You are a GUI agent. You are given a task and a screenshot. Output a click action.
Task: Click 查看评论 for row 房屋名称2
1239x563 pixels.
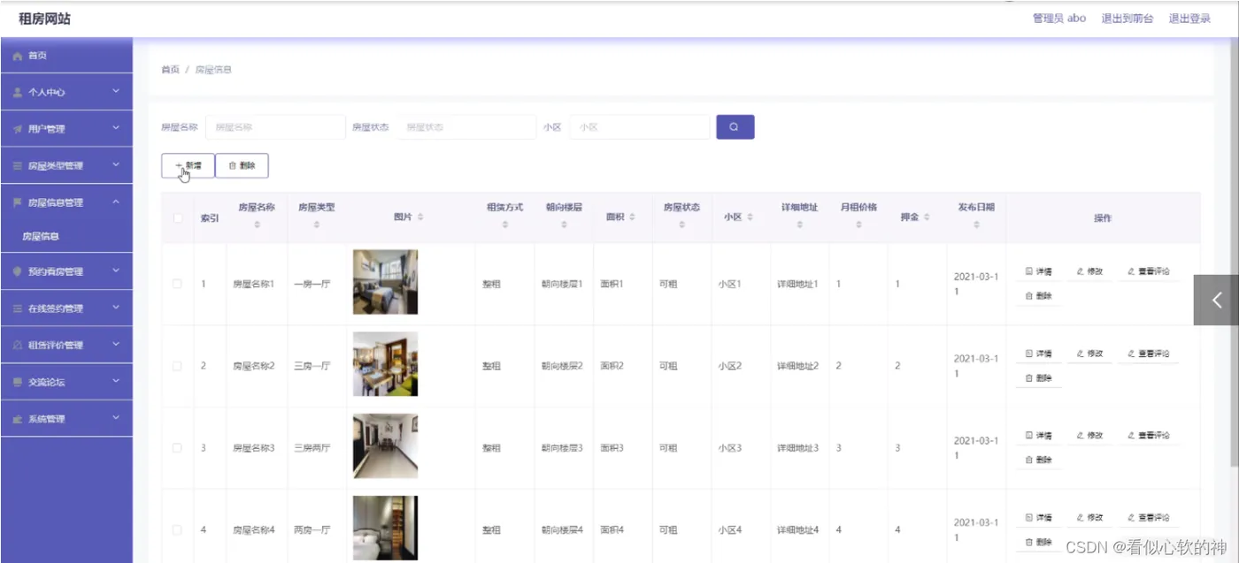click(1148, 354)
